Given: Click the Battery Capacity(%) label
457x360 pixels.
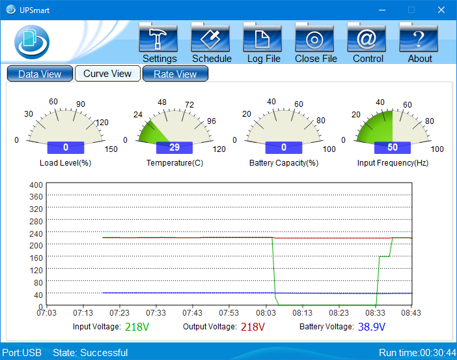Looking at the screenshot, I should pos(284,163).
